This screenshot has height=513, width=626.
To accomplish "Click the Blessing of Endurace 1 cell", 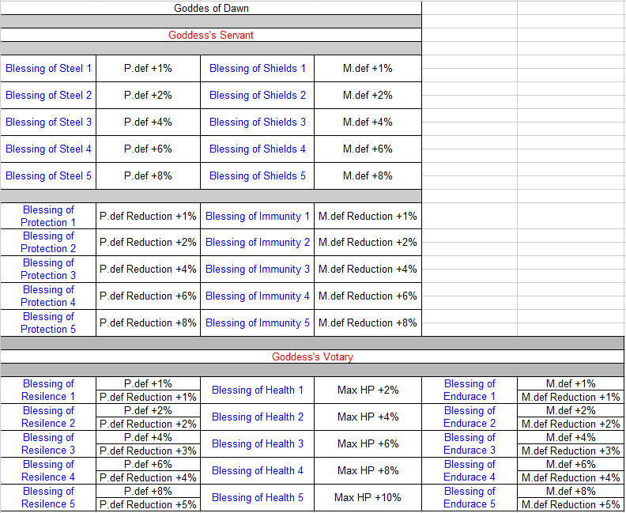I will tap(469, 390).
